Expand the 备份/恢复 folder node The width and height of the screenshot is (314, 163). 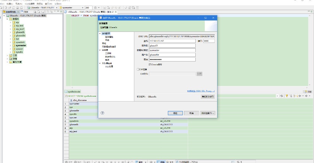(7, 62)
